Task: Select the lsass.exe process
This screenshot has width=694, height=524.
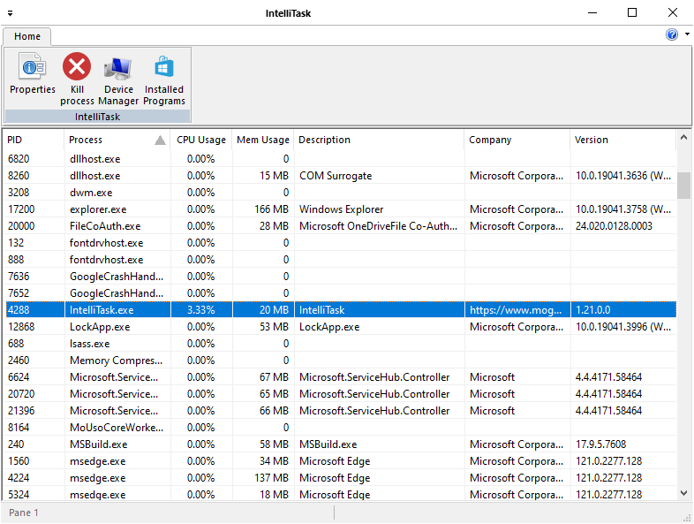Action: 340,344
